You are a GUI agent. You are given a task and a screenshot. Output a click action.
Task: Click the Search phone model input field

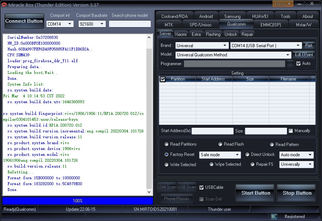point(130,24)
